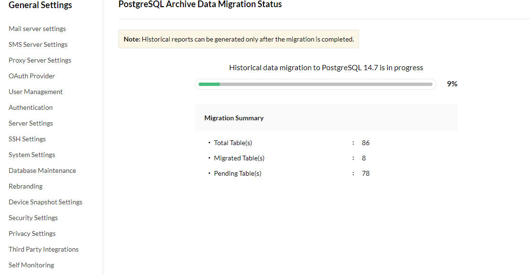Viewport: 530px width, 275px height.
Task: Open Authentication settings
Action: (x=31, y=107)
